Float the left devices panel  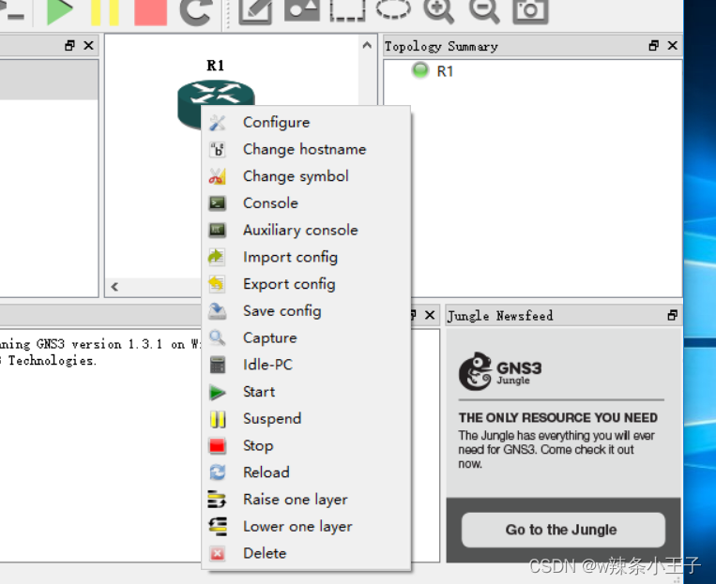[69, 46]
